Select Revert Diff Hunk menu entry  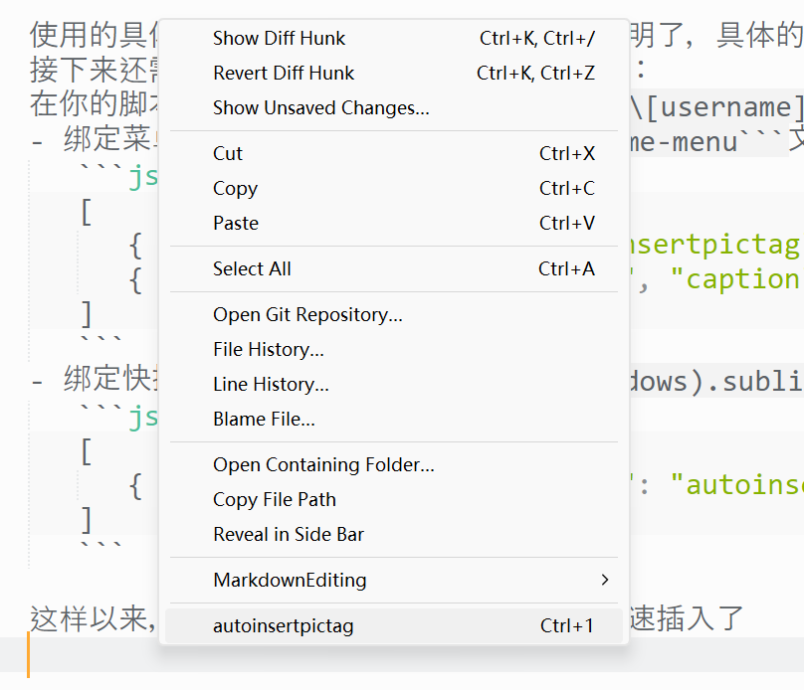(x=284, y=74)
